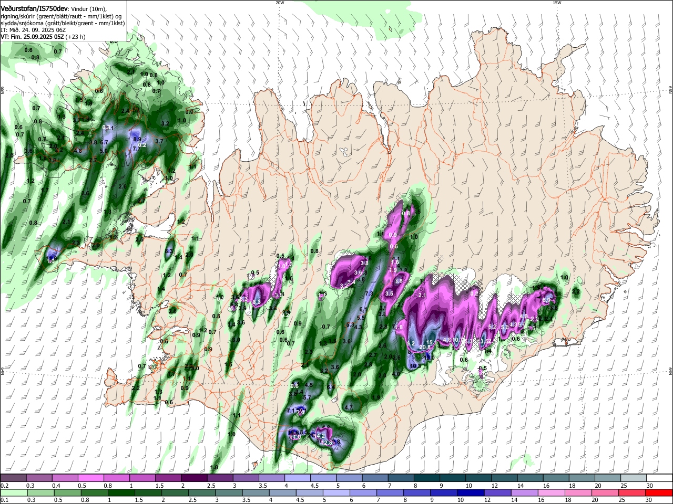Pick the violet rain-scale swatch at 12
The image size is (673, 504).
(x=497, y=492)
